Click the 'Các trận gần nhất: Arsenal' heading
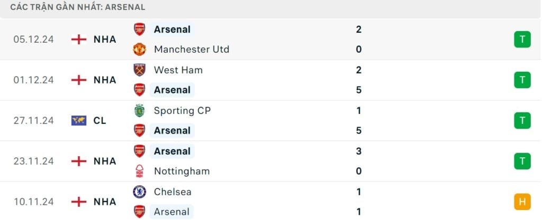This screenshot has width=542, height=220. point(78,7)
